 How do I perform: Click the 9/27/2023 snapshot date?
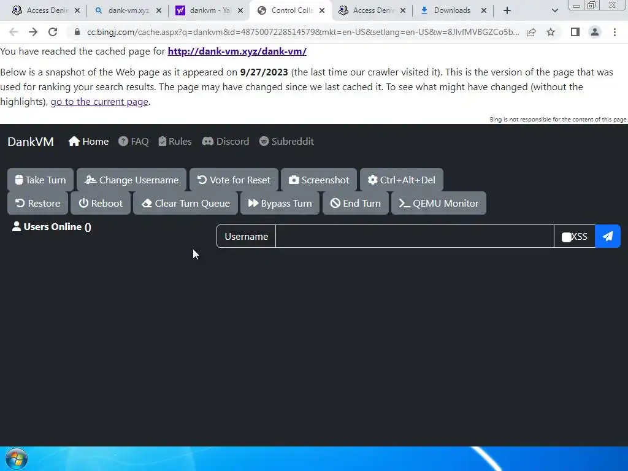(x=264, y=72)
